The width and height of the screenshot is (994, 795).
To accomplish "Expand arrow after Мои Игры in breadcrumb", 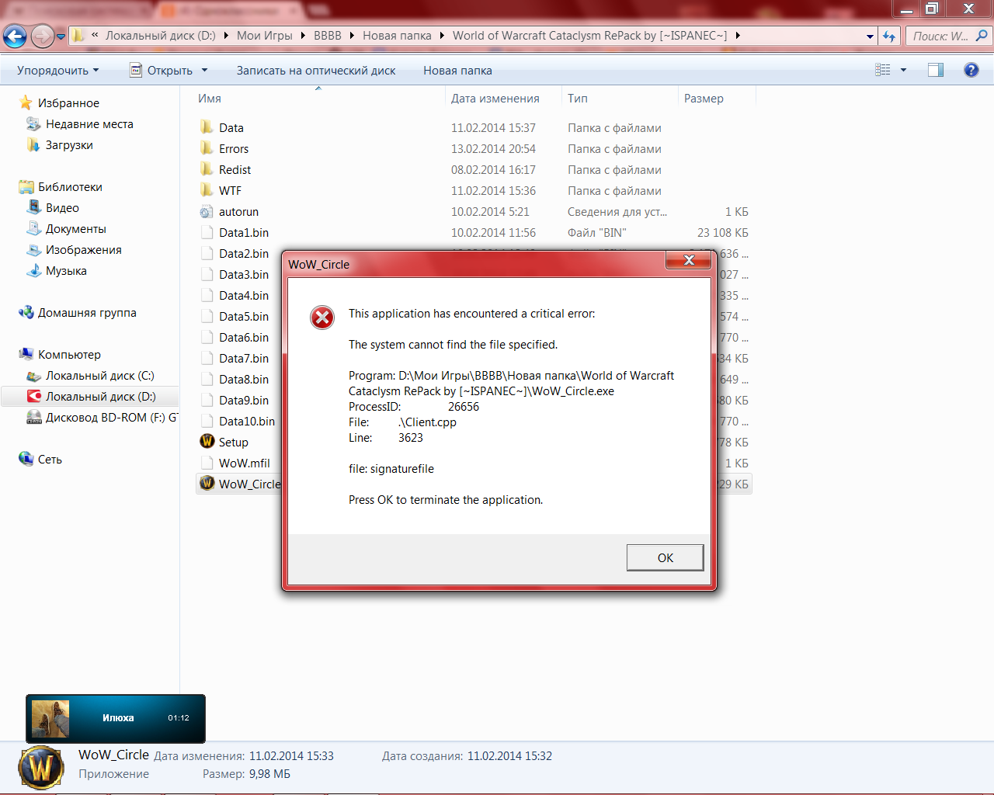I will coord(304,36).
